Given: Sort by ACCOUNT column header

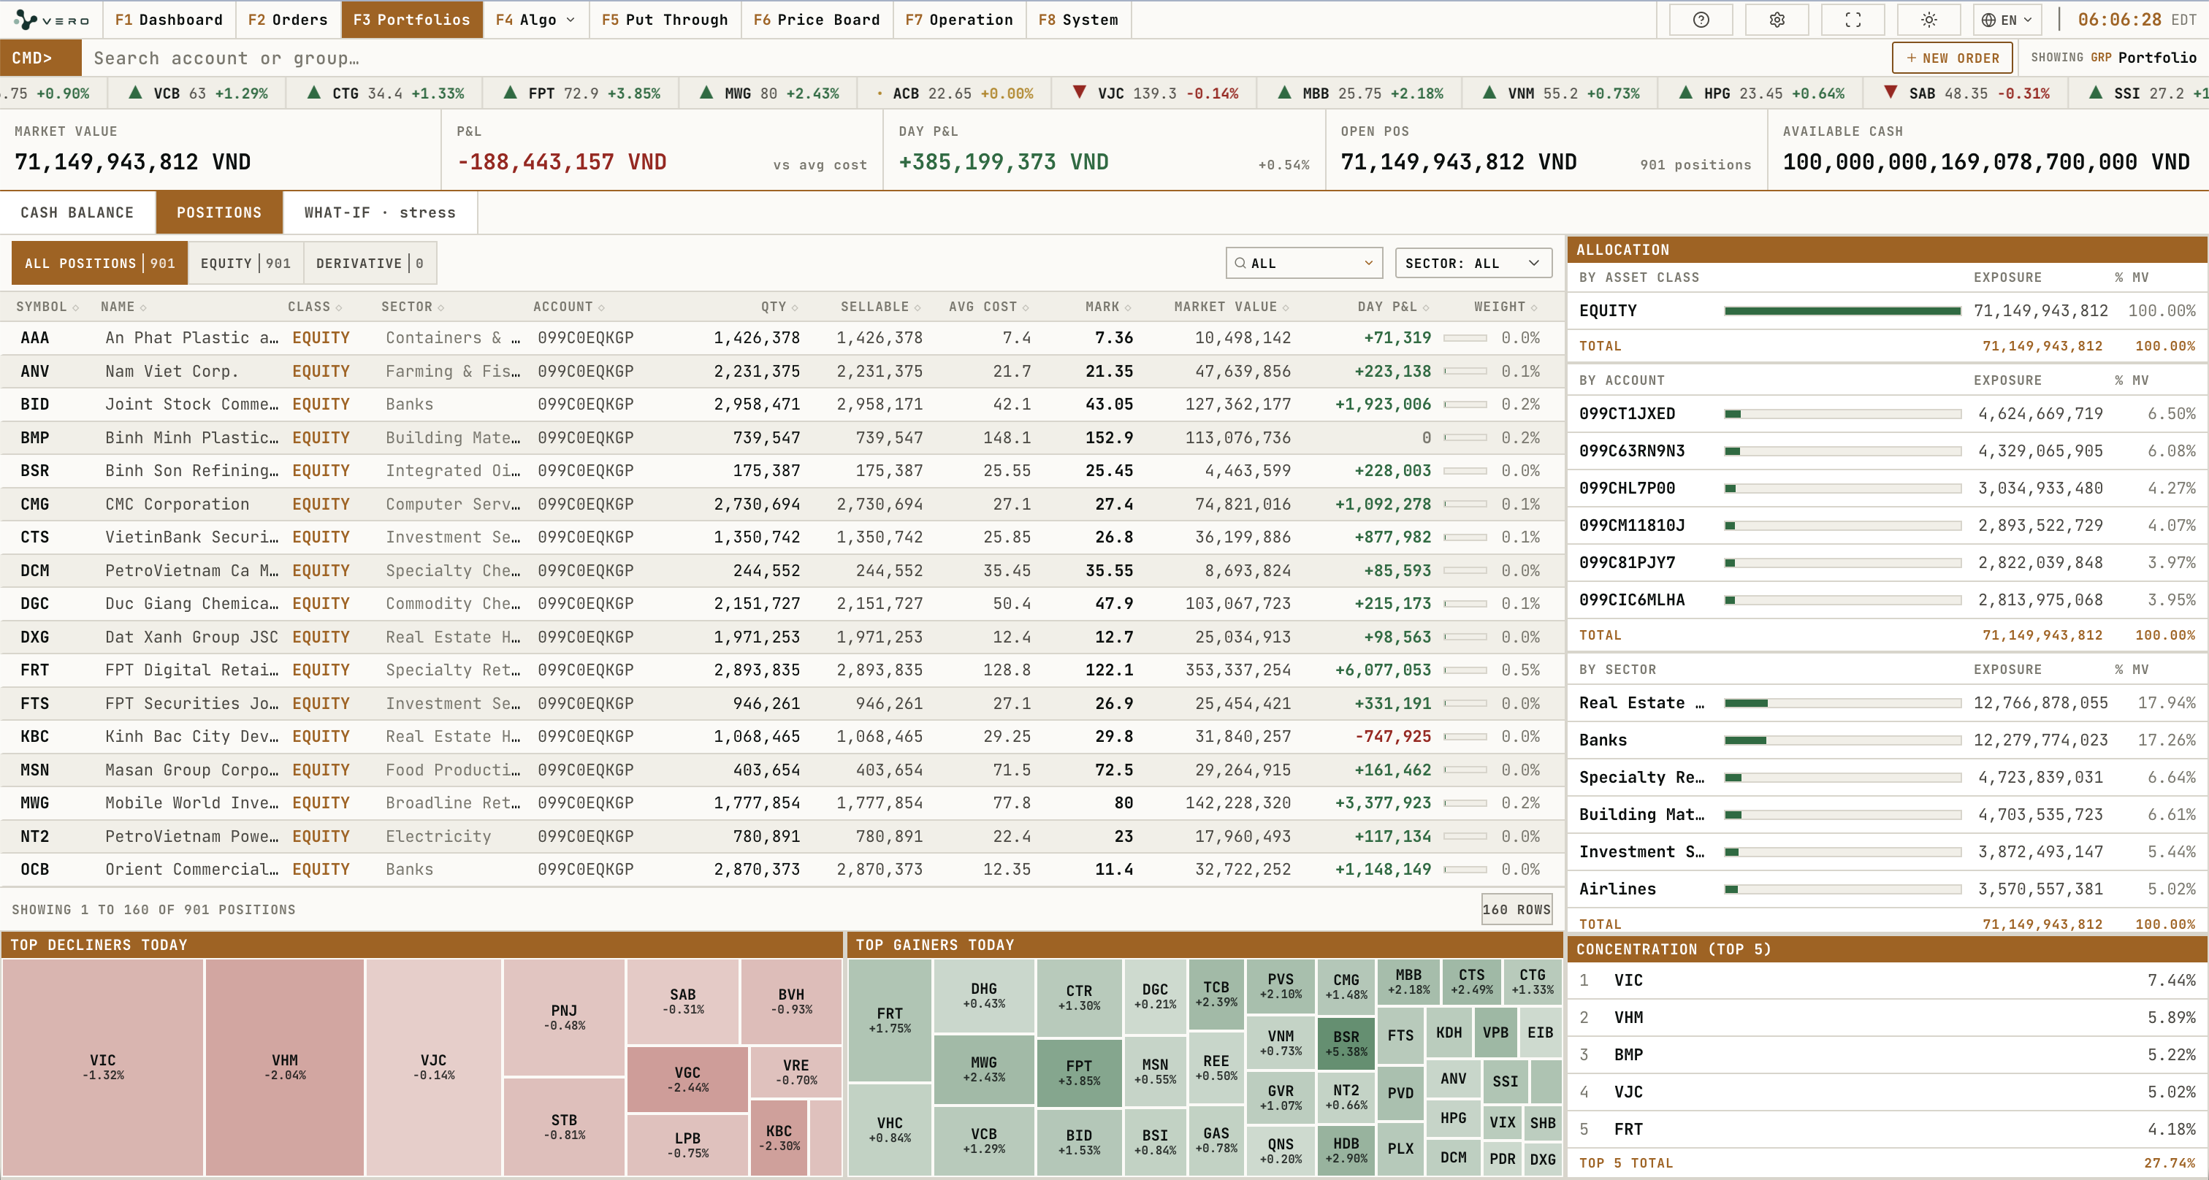Looking at the screenshot, I should coord(568,307).
